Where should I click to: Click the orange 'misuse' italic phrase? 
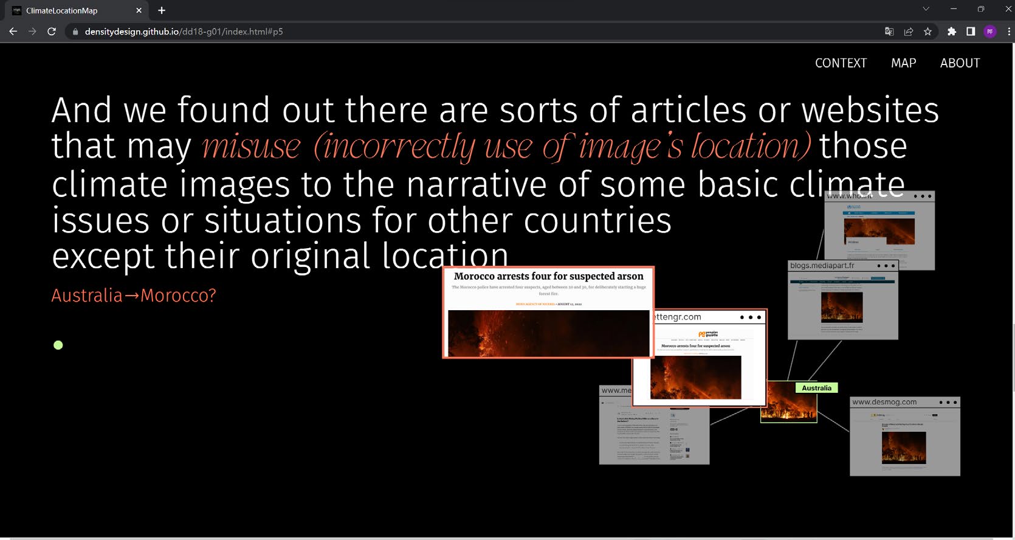tap(506, 147)
